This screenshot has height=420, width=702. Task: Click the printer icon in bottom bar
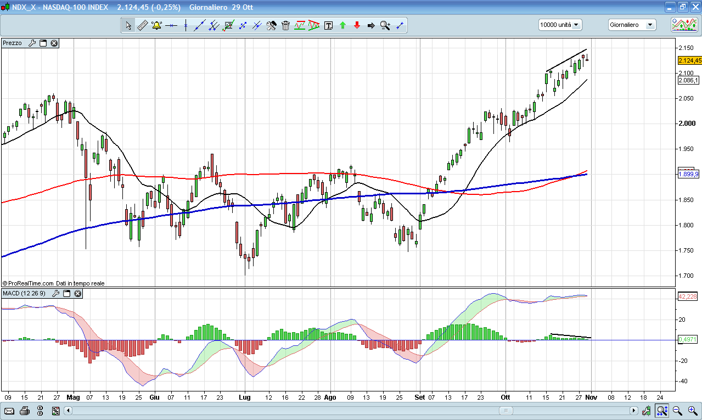24,411
